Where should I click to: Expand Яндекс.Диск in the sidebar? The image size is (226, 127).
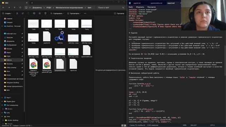[x=2, y=101]
